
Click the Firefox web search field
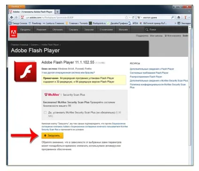click(156, 17)
